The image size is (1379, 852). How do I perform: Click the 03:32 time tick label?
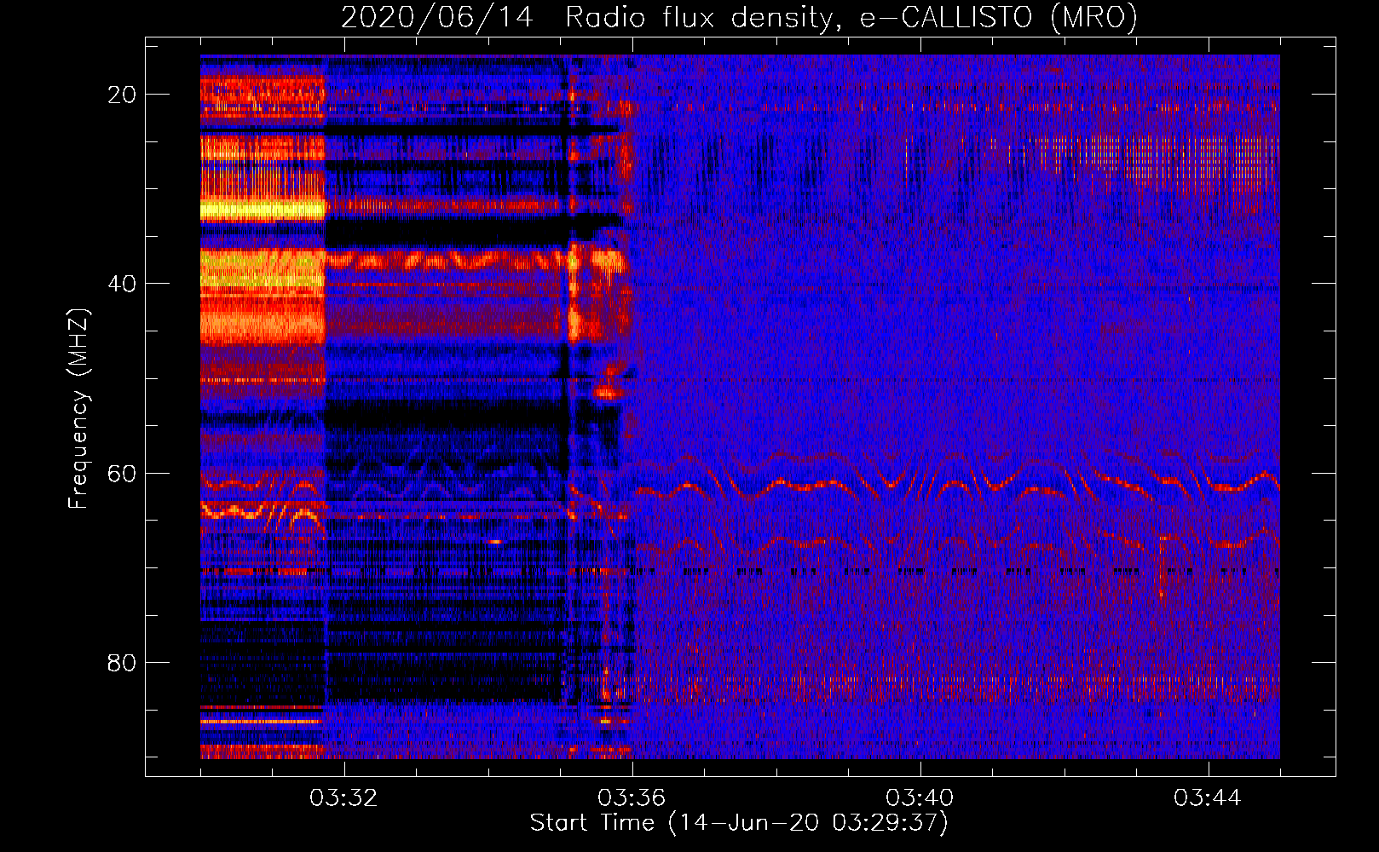[x=344, y=798]
